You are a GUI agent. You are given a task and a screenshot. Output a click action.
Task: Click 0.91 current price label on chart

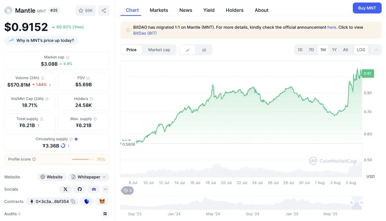point(368,74)
